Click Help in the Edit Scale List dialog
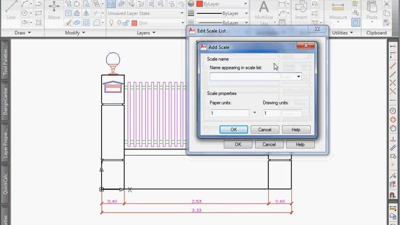This screenshot has height=225, width=400. click(x=300, y=144)
